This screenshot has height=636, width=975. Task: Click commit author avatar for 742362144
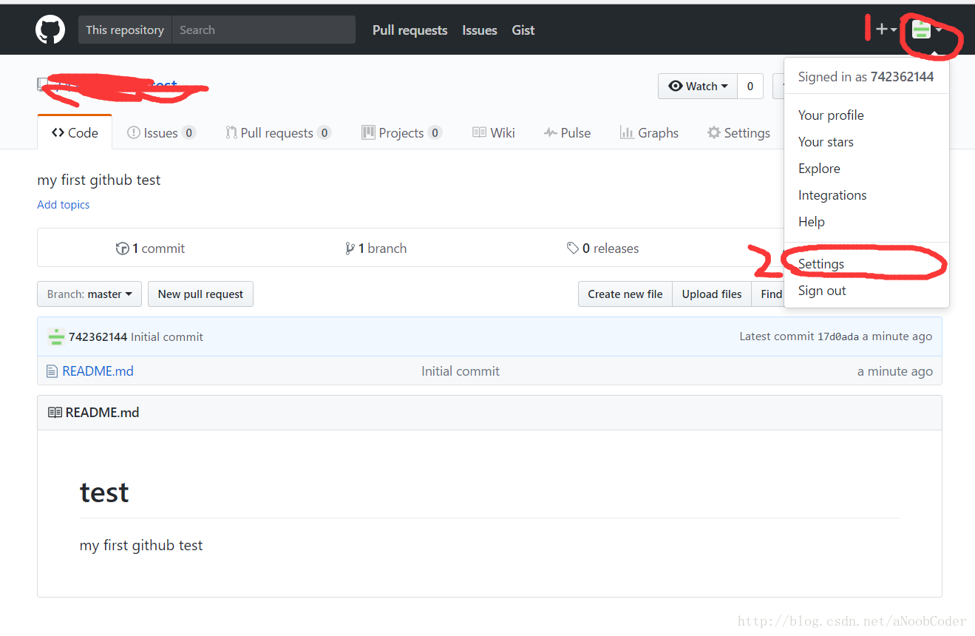(56, 337)
